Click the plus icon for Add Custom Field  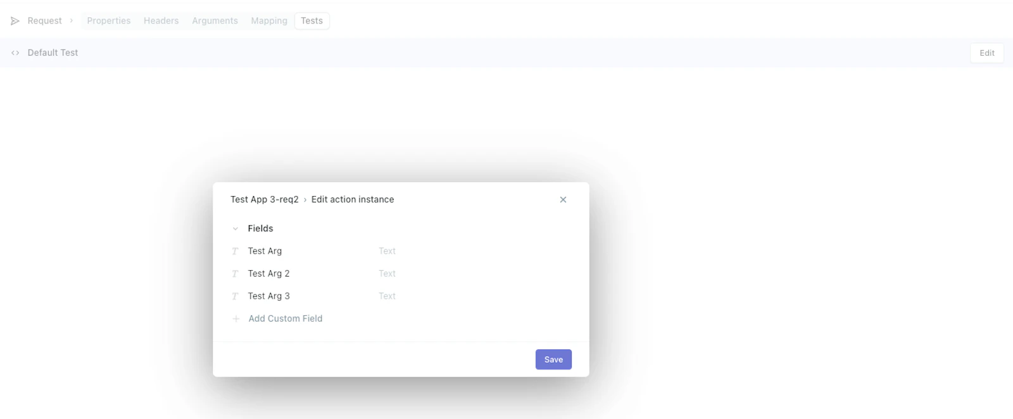pyautogui.click(x=236, y=319)
